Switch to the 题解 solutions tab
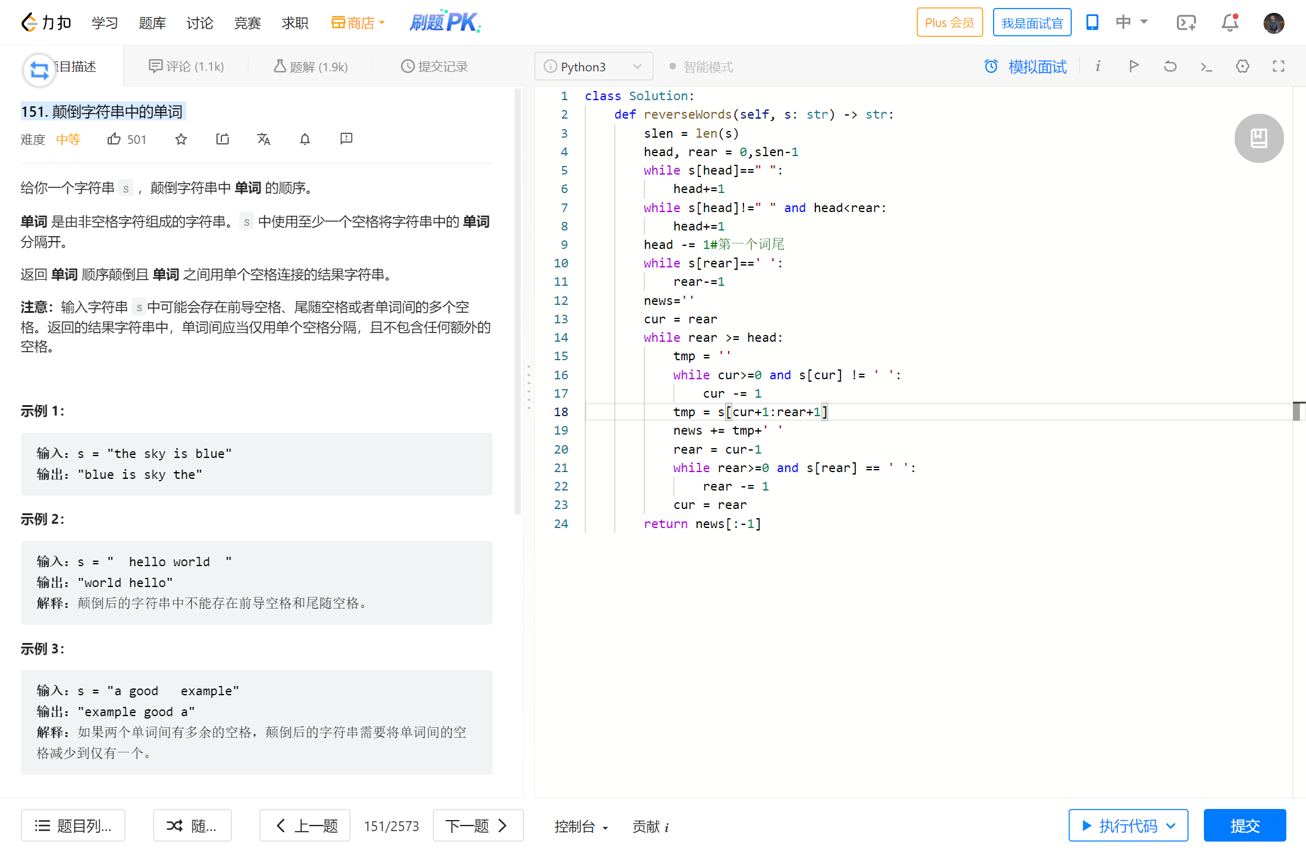The image size is (1306, 852). (311, 66)
